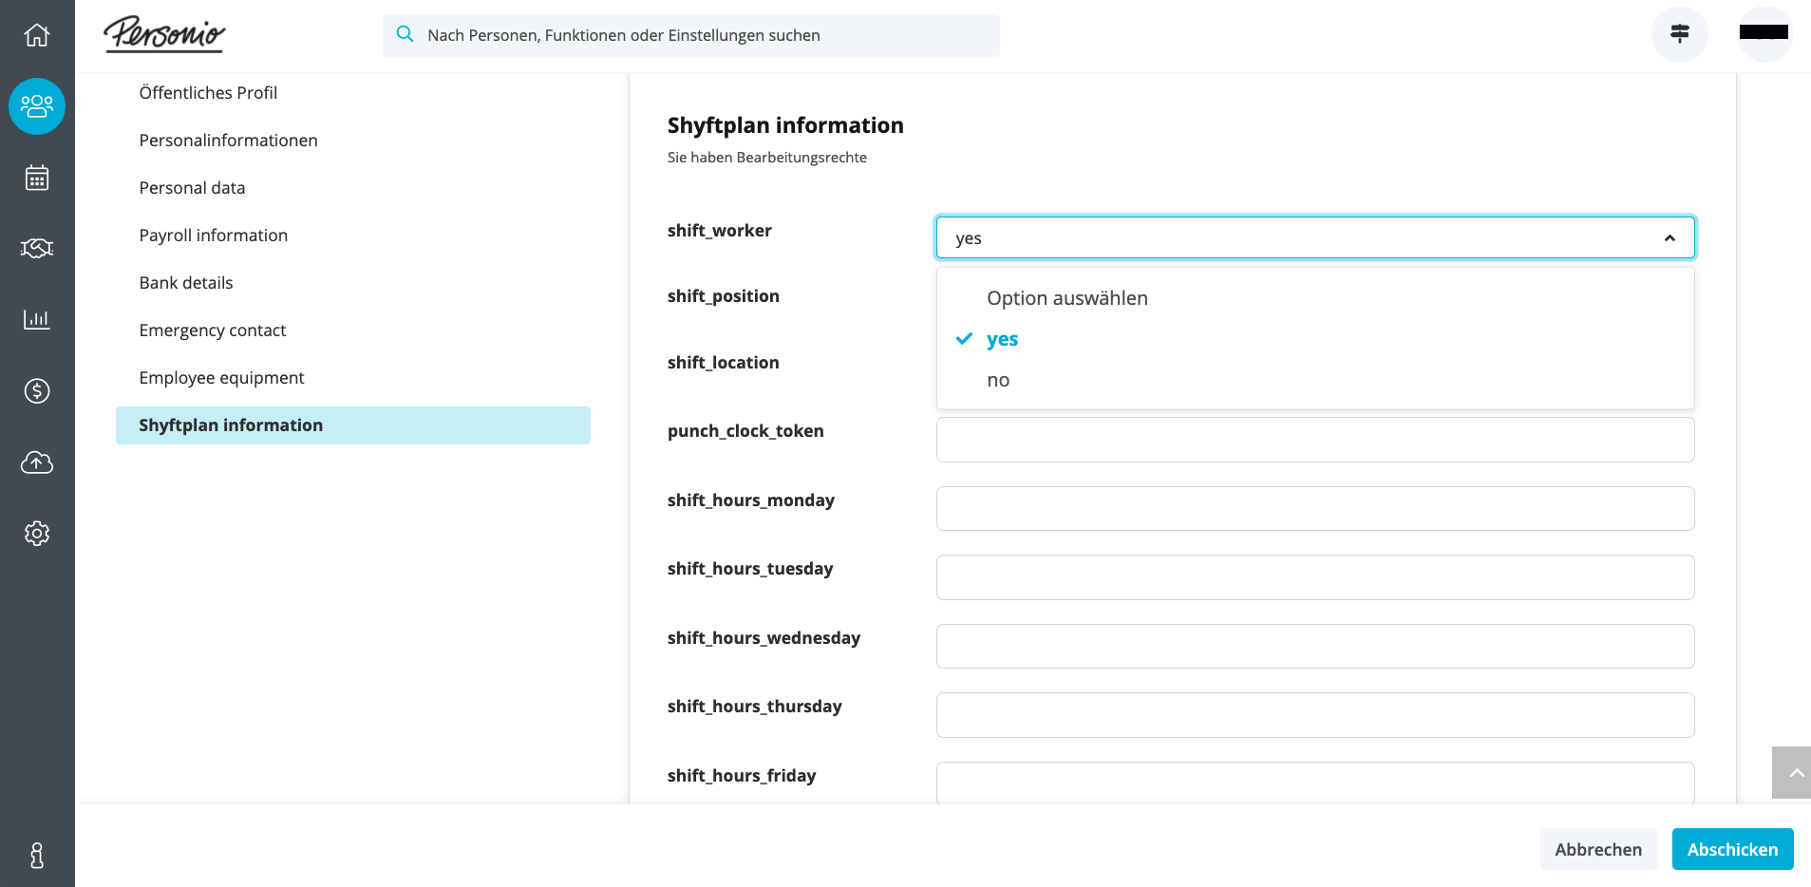Open the reports bar chart icon
The height and width of the screenshot is (887, 1811).
[x=37, y=319]
